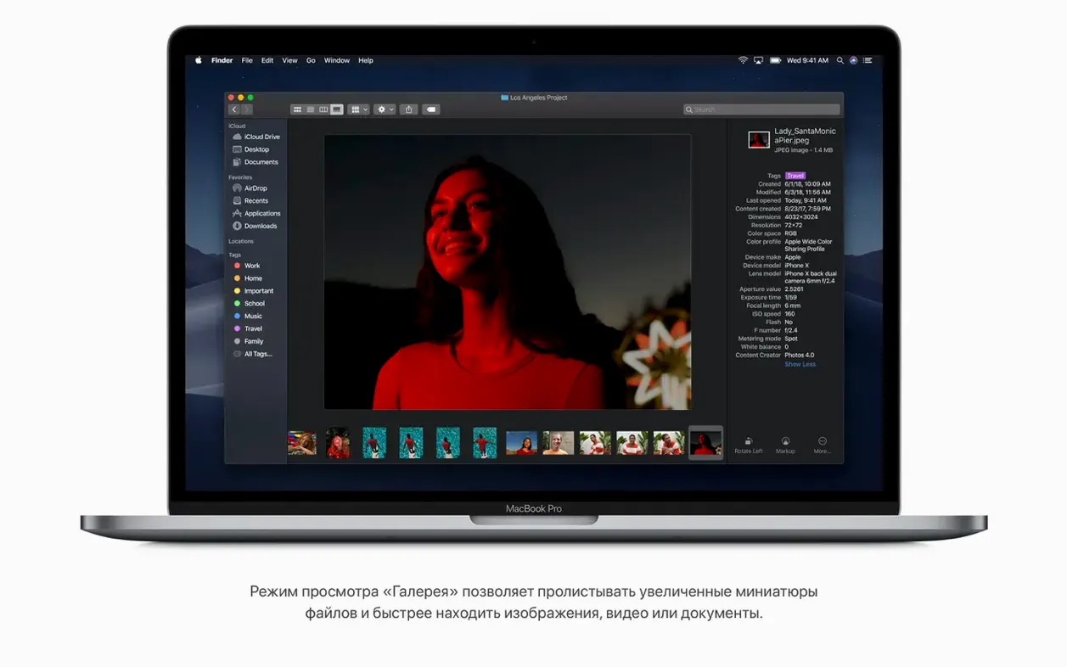1067x667 pixels.
Task: Select the woman against blue sky thumbnail
Action: pyautogui.click(x=521, y=443)
